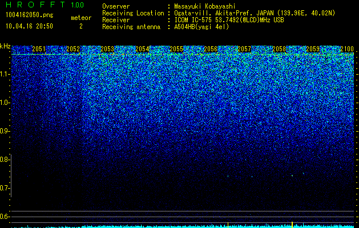Click the 2056 time marker
This screenshot has height=228, width=359.
coord(211,49)
